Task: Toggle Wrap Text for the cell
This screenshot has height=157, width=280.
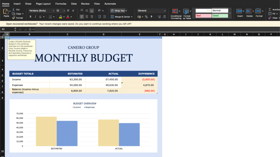Action: pyautogui.click(x=118, y=11)
